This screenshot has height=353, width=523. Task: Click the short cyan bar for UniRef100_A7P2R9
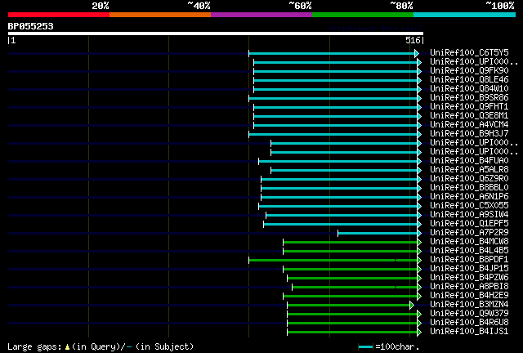coord(378,233)
